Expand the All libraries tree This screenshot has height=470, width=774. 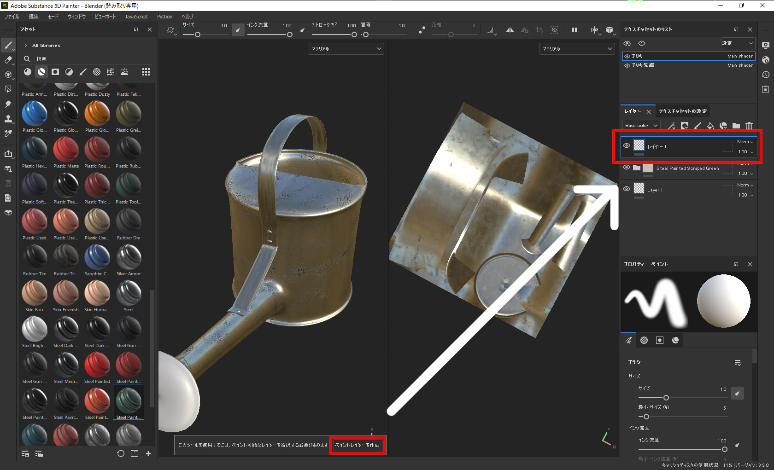[x=26, y=46]
